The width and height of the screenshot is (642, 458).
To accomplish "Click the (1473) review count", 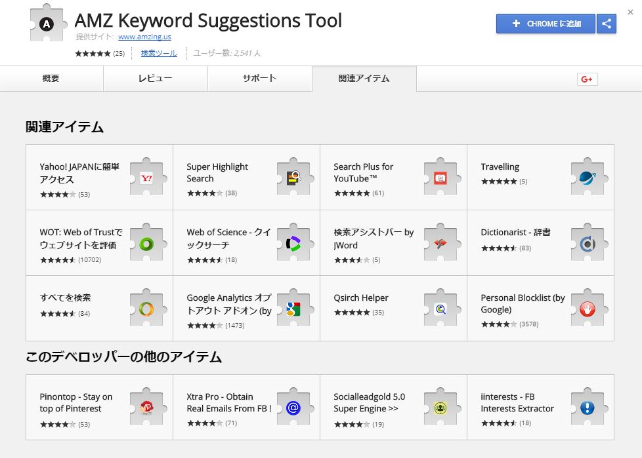I will 234,326.
